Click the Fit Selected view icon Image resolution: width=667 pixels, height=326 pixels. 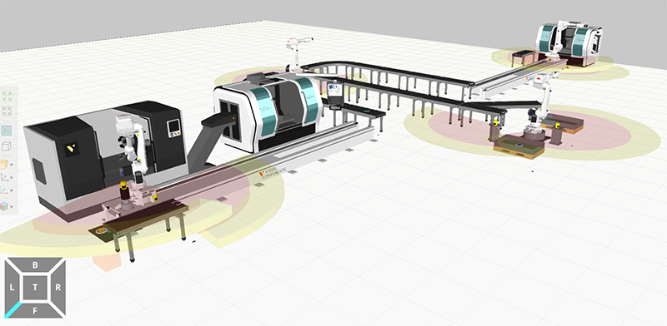coord(7,111)
